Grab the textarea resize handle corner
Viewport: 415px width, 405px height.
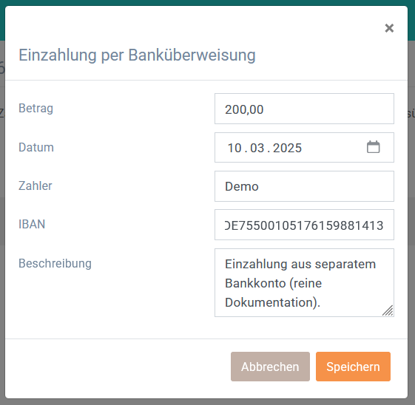point(388,310)
